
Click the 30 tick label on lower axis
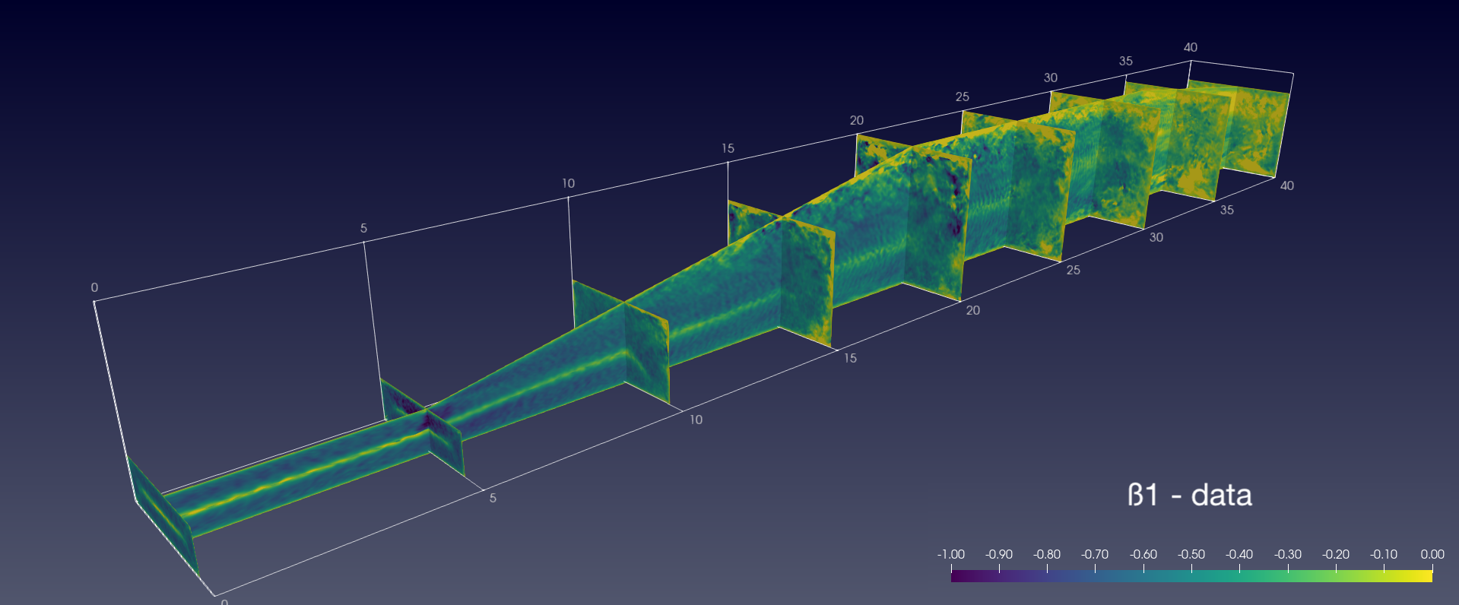(x=1156, y=237)
